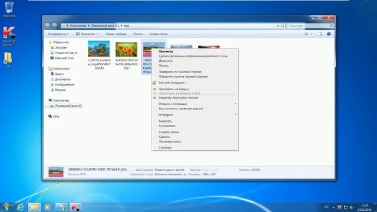Click the Kaspersky taskbar button
Image resolution: width=377 pixels, height=212 pixels.
(75, 207)
